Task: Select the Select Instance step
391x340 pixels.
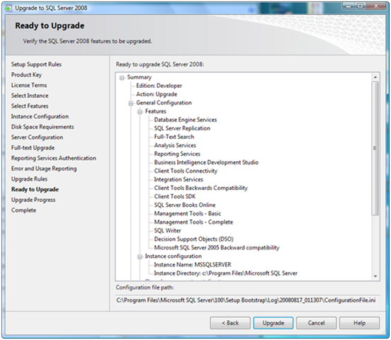Action: (30, 96)
